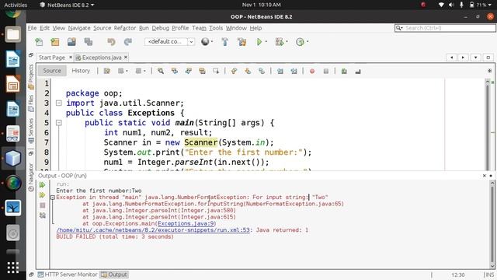The width and height of the screenshot is (497, 280).
Task: Toggle bookmark in editor toolbar
Action: (262, 71)
